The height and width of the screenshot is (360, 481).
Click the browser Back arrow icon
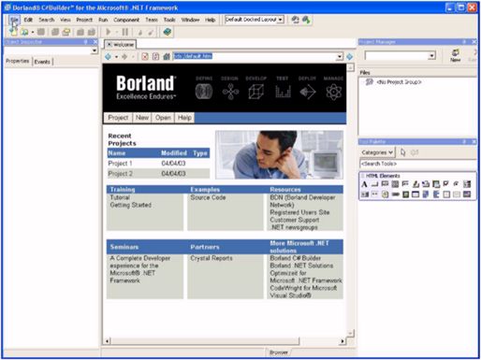point(108,56)
